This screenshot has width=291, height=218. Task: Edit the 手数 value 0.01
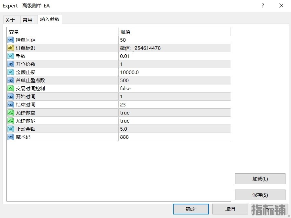[x=175, y=56]
